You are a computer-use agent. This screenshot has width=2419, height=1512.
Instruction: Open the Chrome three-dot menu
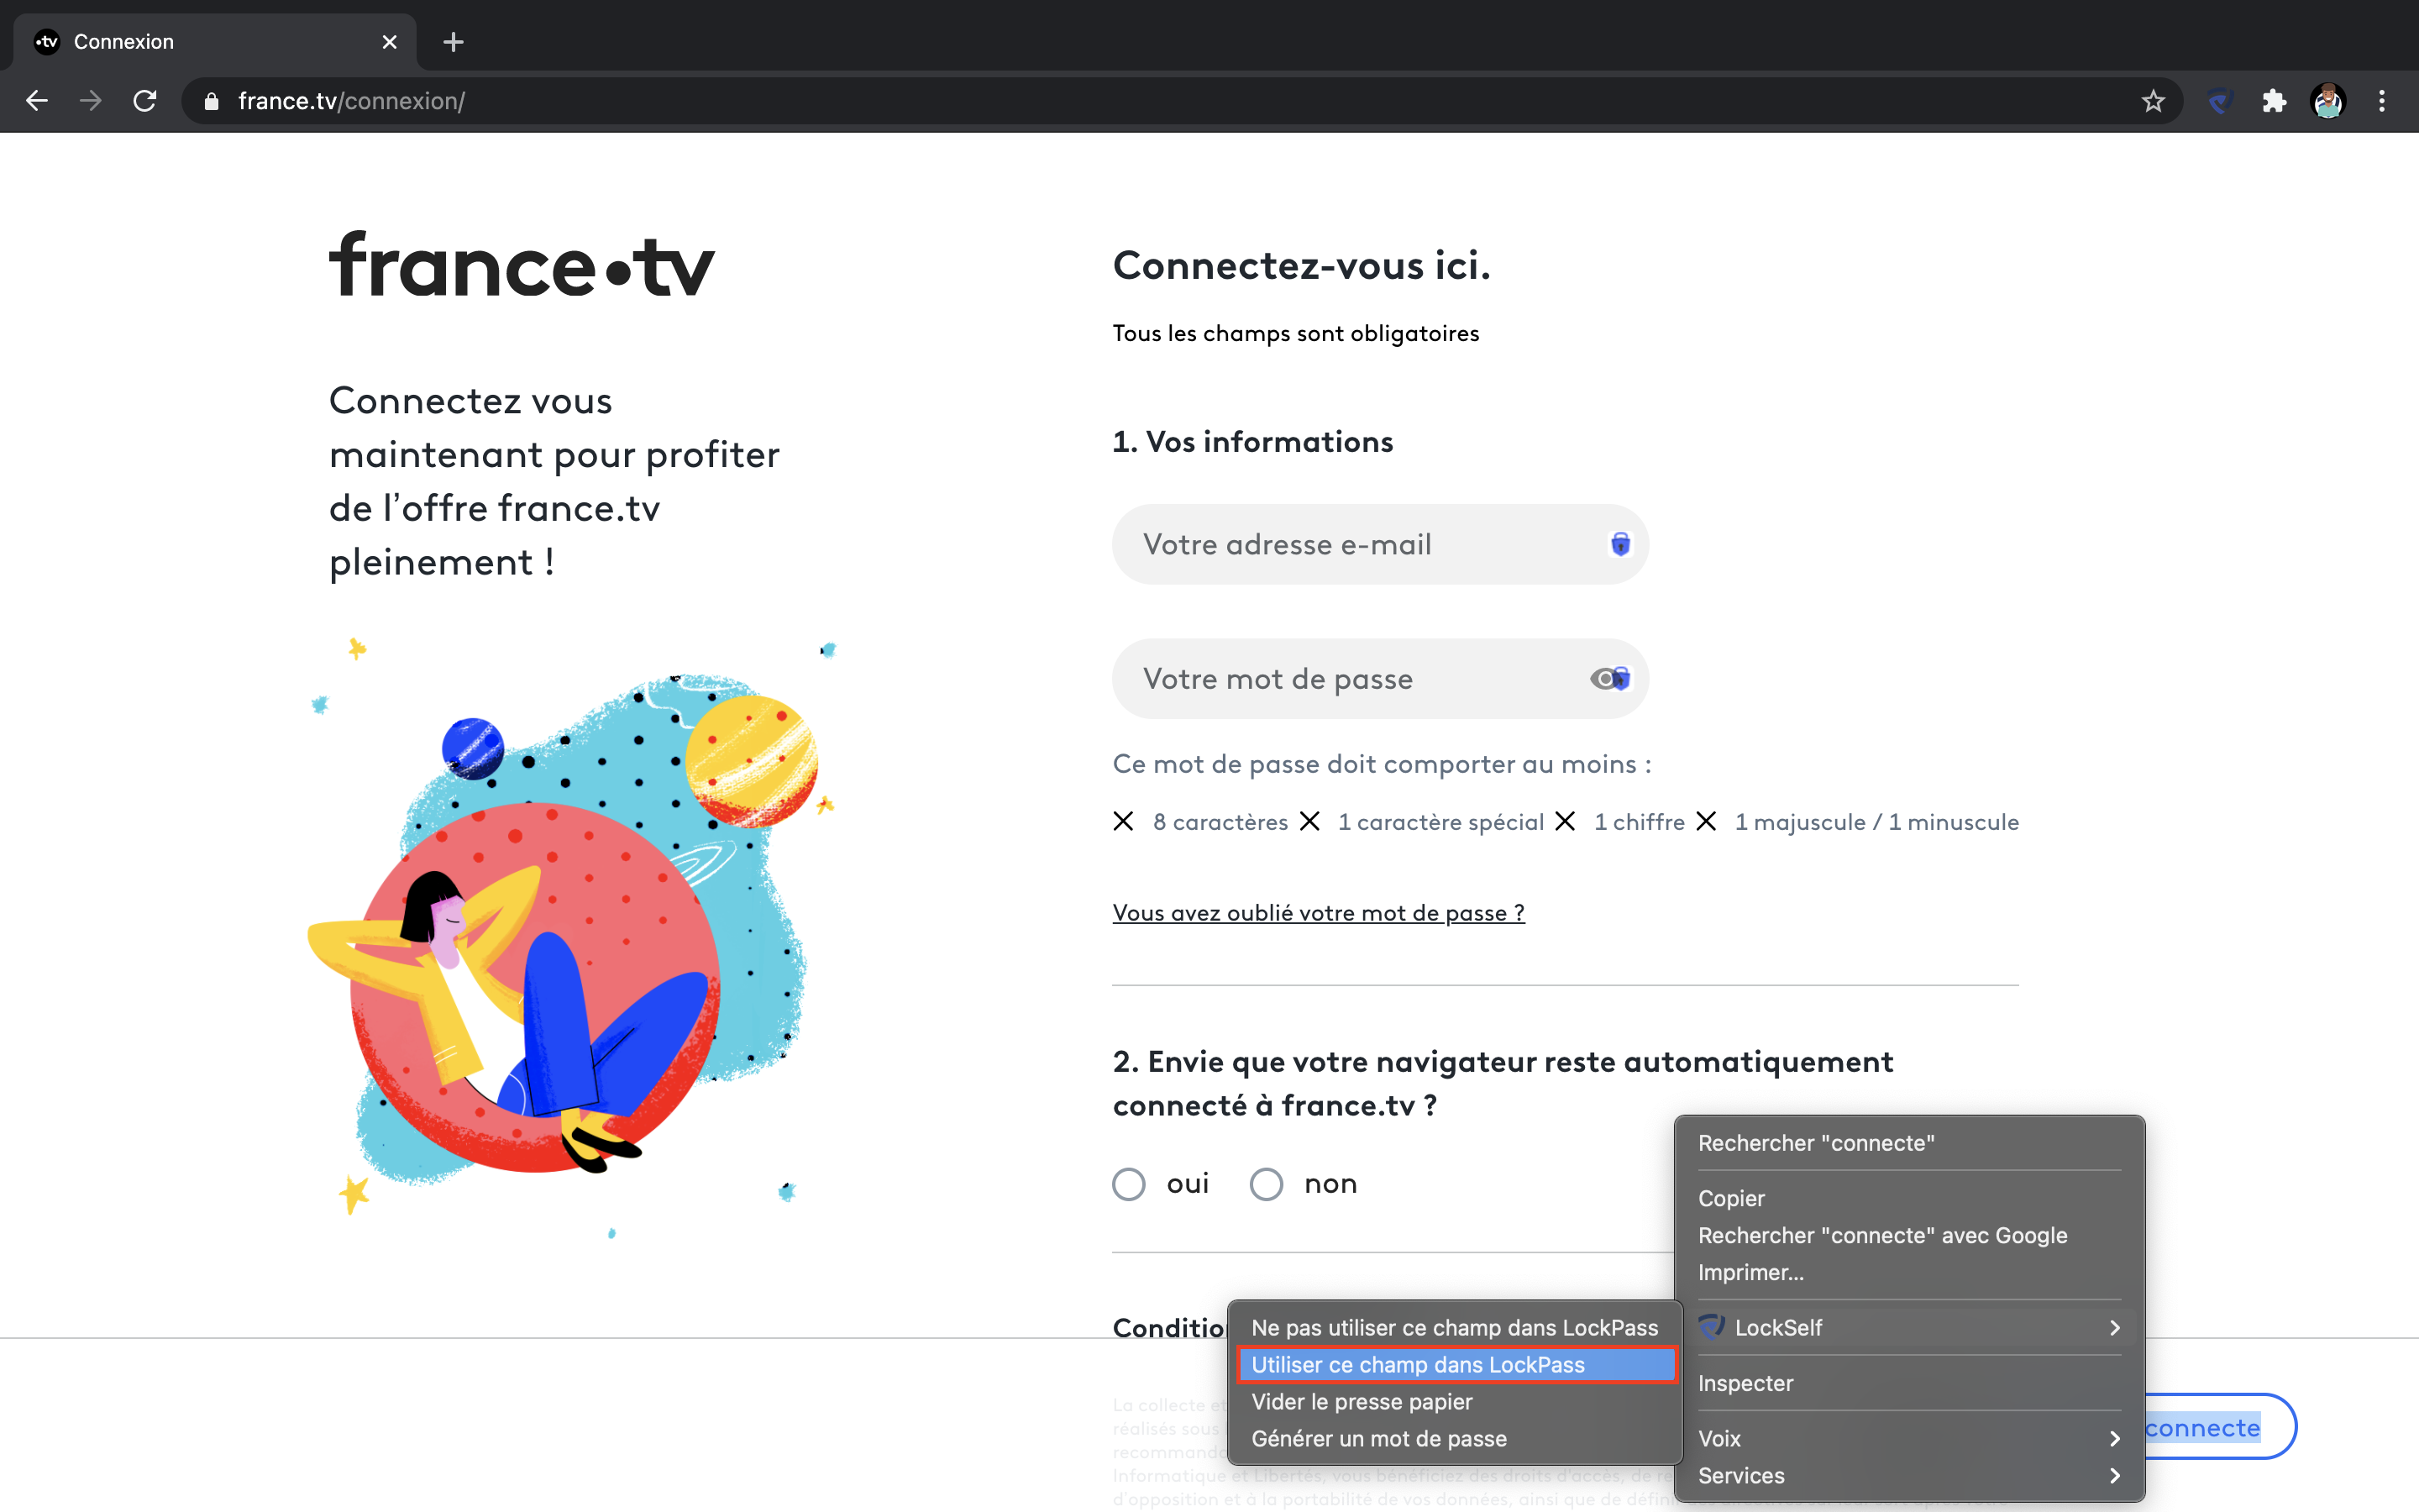click(2382, 101)
